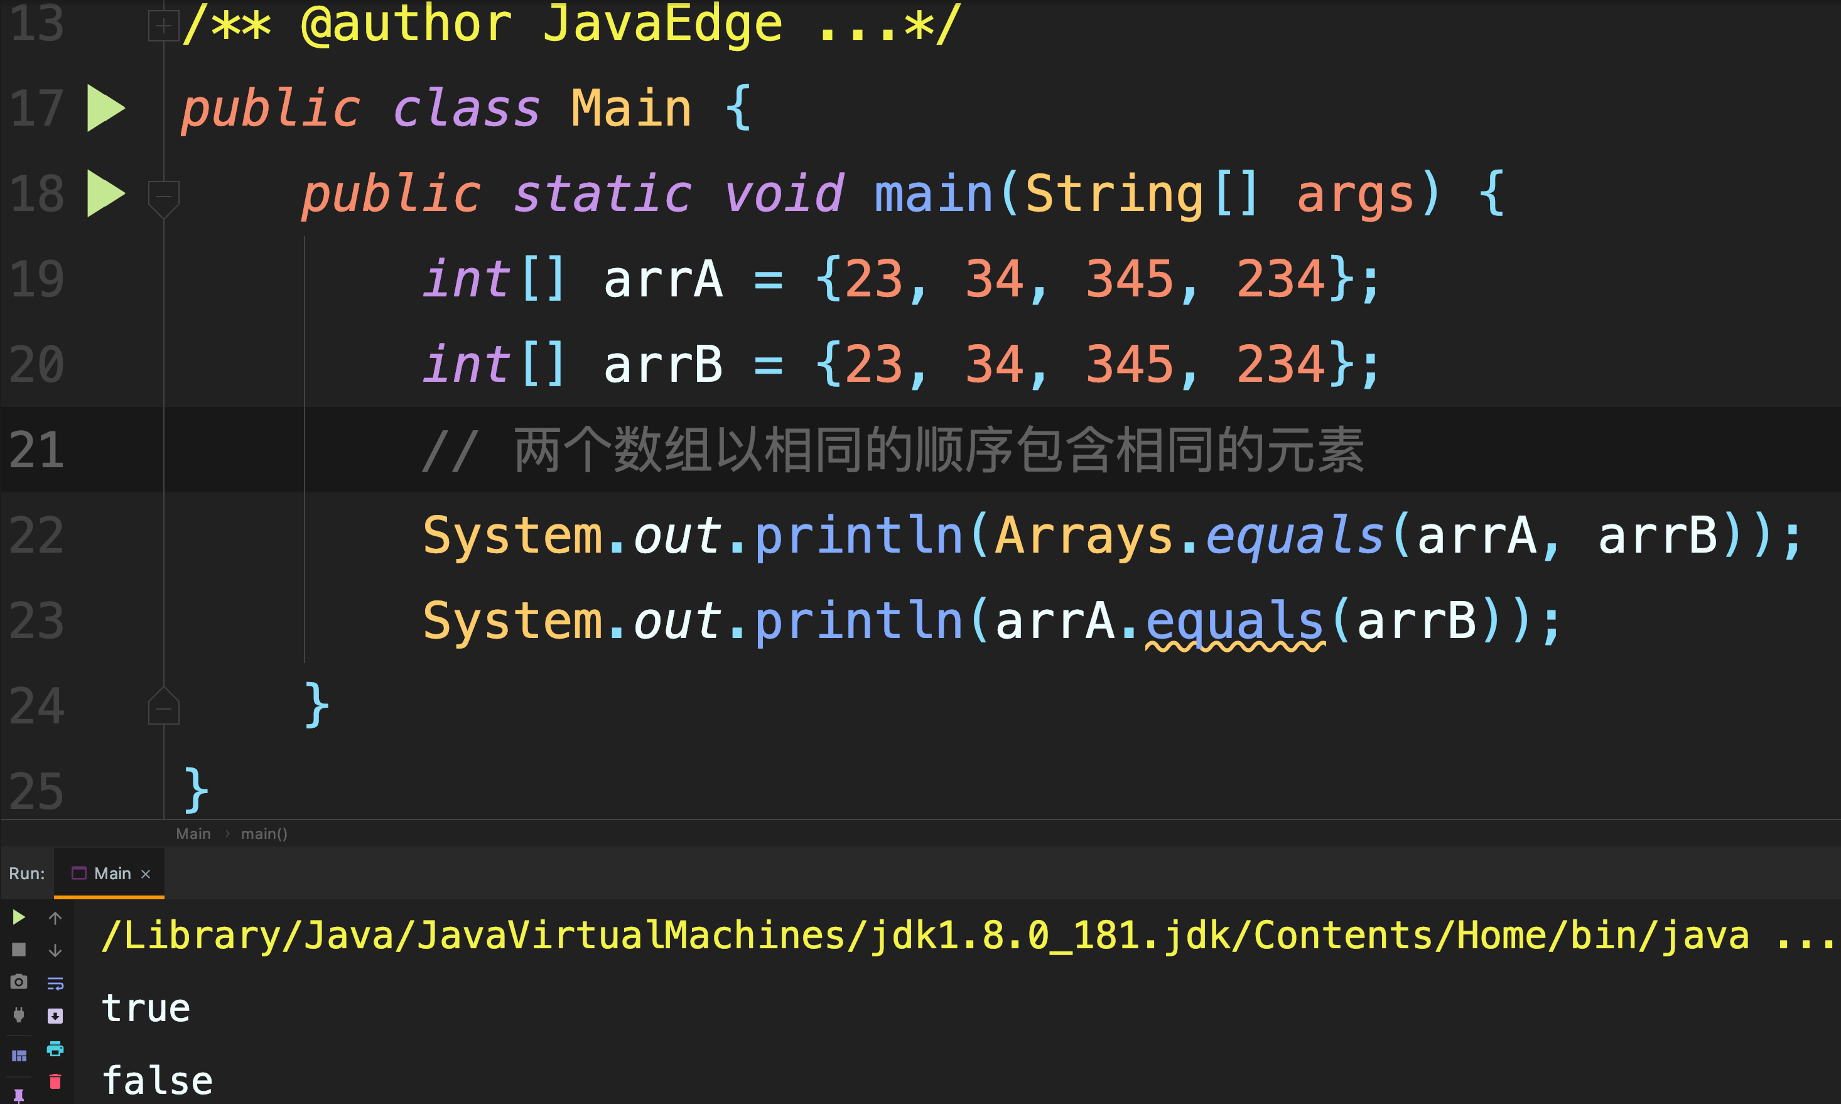Click up arrow to previous stack trace

pyautogui.click(x=55, y=918)
